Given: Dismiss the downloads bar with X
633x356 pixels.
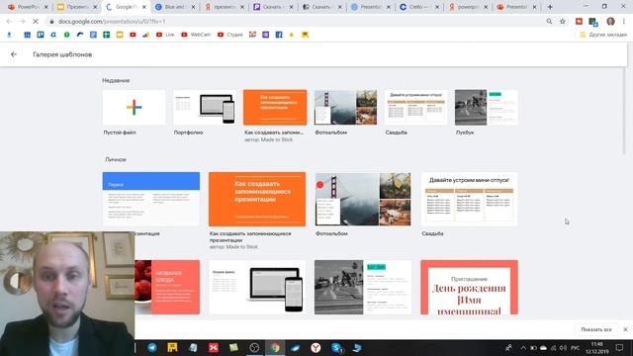Looking at the screenshot, I should pos(625,329).
